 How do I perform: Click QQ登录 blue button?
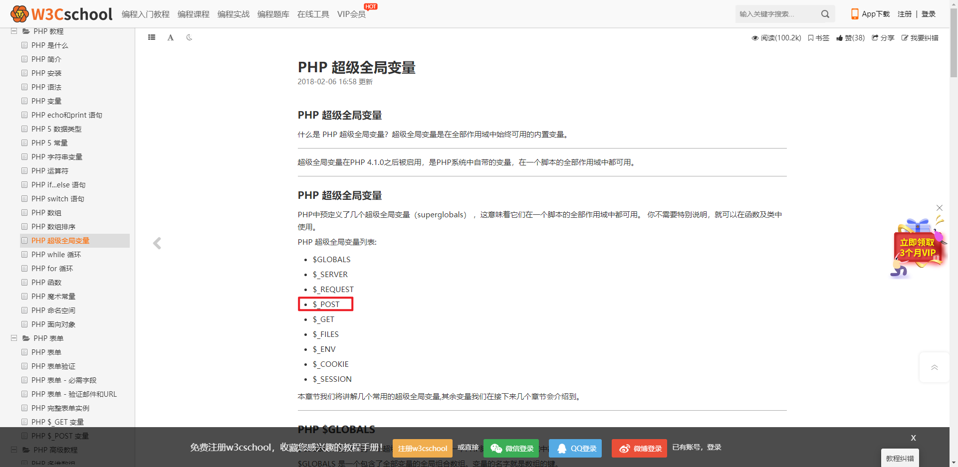coord(575,448)
